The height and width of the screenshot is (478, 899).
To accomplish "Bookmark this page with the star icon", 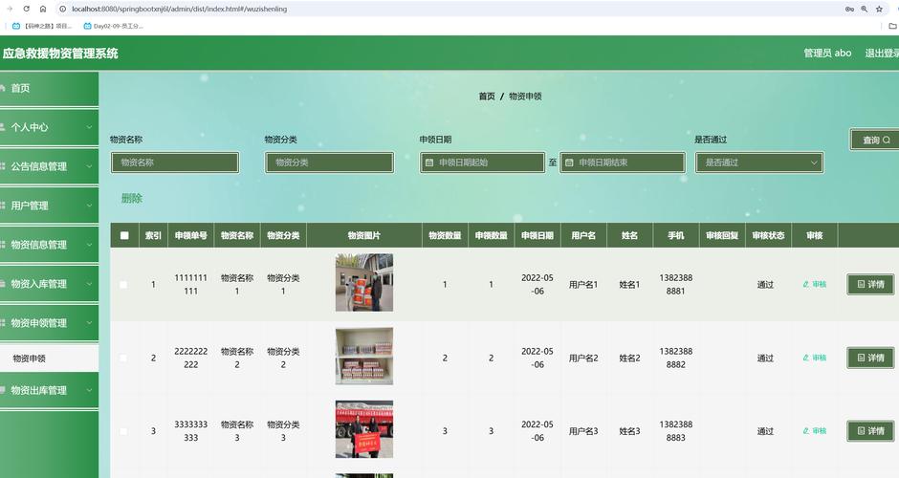I will 879,10.
